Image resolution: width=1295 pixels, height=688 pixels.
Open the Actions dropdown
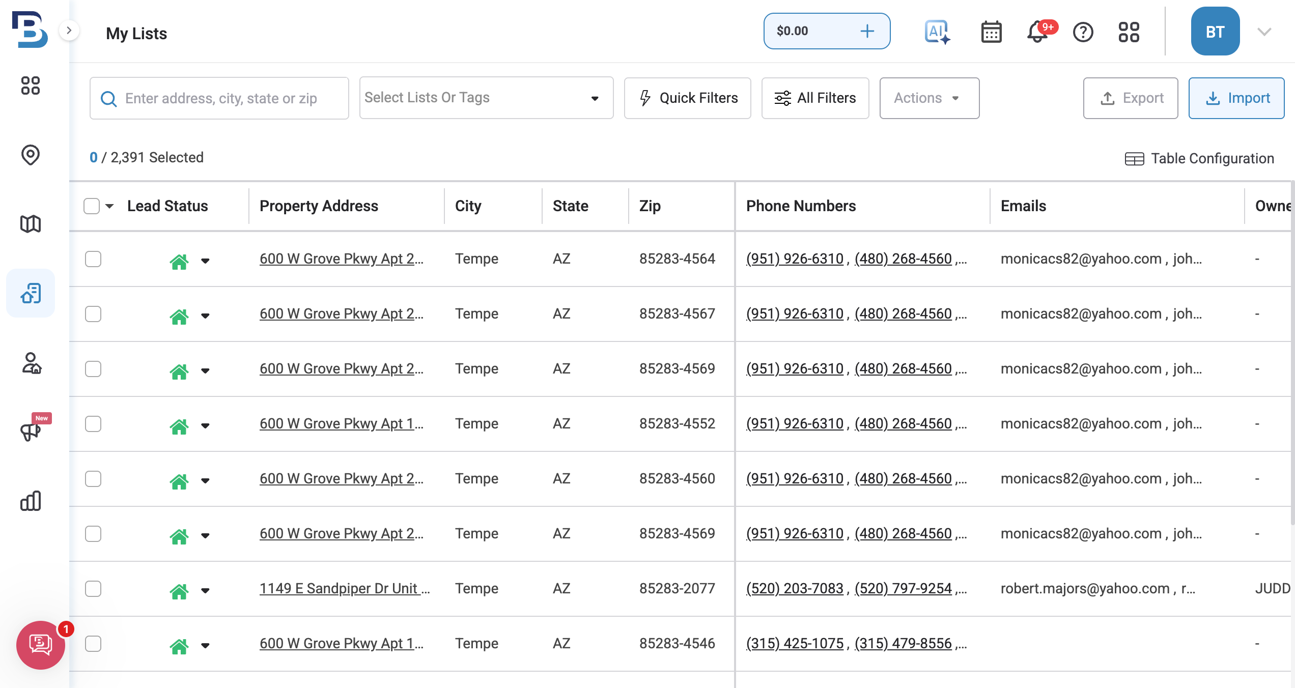point(929,98)
